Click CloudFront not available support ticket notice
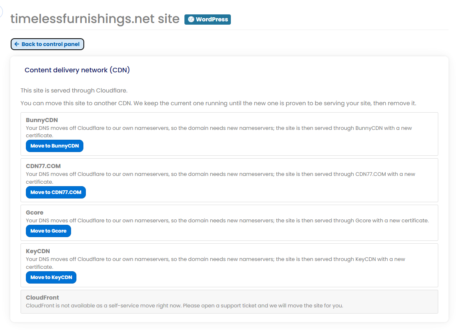 (x=184, y=306)
